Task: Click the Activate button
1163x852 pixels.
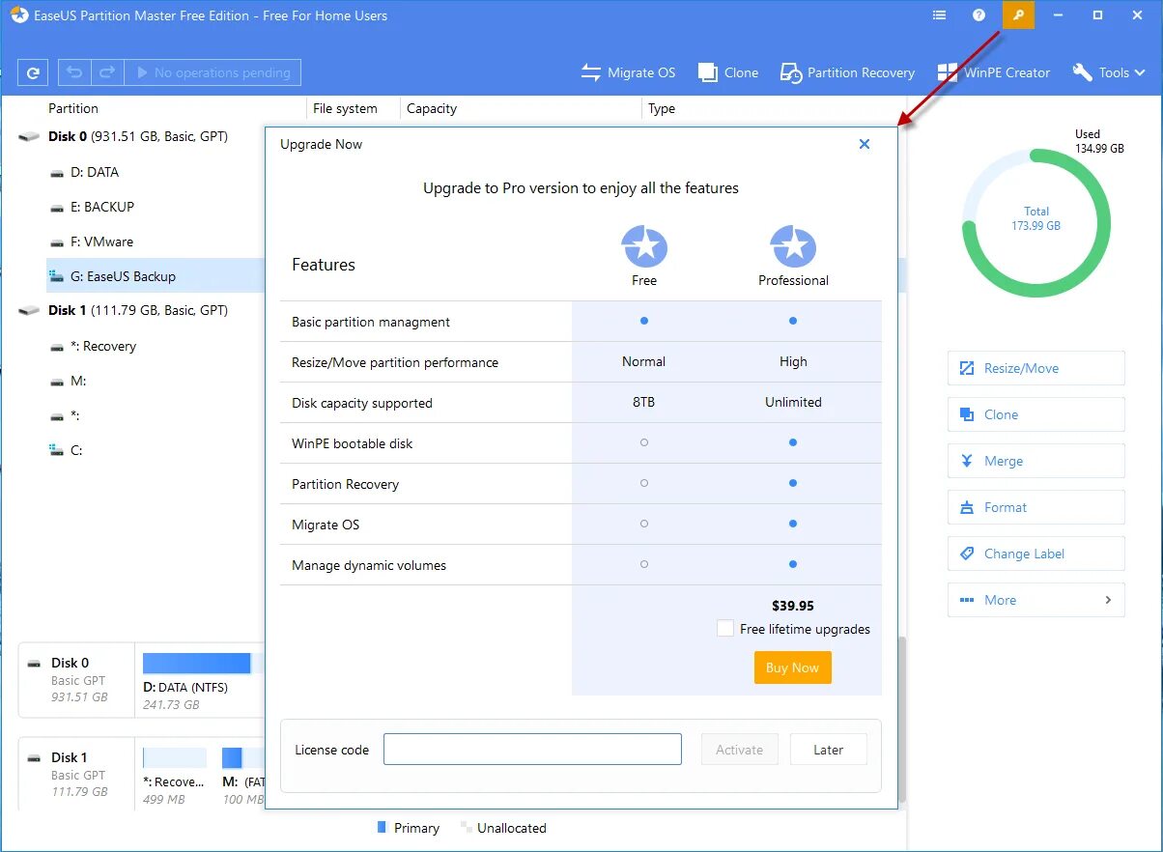Action: [740, 750]
